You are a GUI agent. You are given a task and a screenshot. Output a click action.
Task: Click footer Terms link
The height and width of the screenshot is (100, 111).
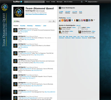click(x=82, y=37)
